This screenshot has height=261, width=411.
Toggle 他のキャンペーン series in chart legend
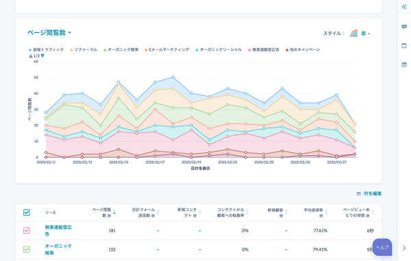[303, 49]
